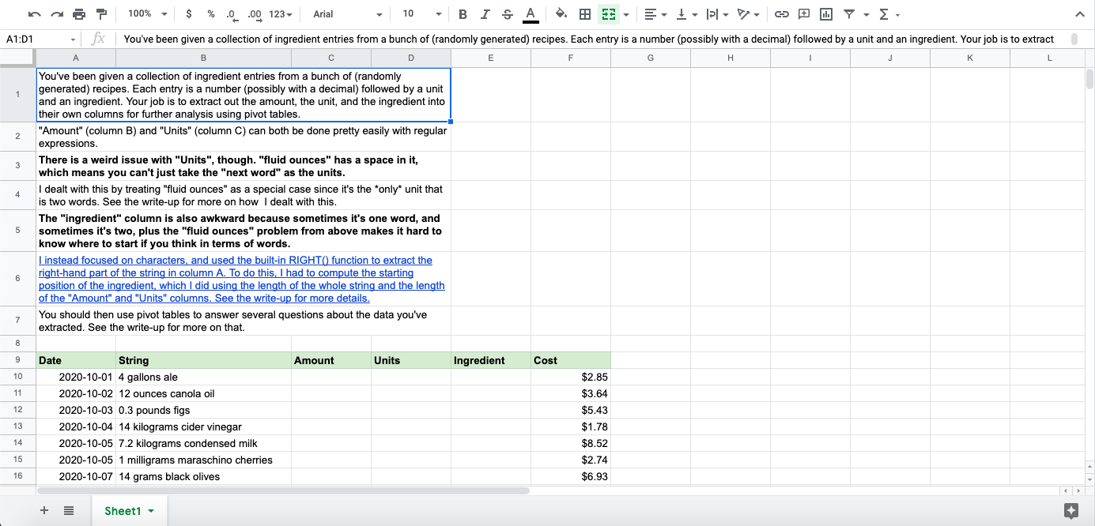Add a new sheet with plus icon
The height and width of the screenshot is (526, 1095).
(x=44, y=511)
